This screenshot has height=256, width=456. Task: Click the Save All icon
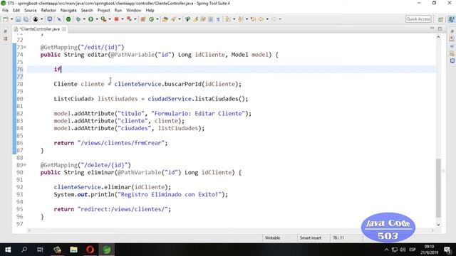(x=26, y=19)
